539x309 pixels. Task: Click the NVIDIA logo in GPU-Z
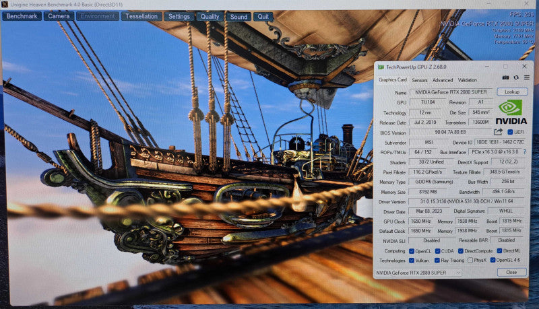(511, 112)
